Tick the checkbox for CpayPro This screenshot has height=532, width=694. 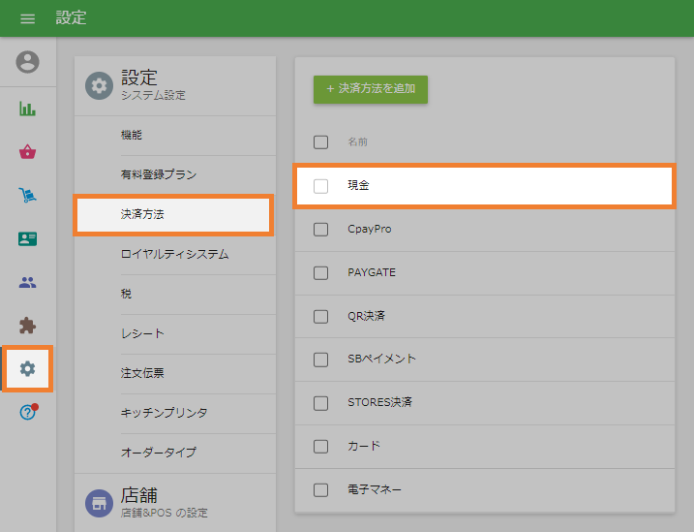(321, 230)
